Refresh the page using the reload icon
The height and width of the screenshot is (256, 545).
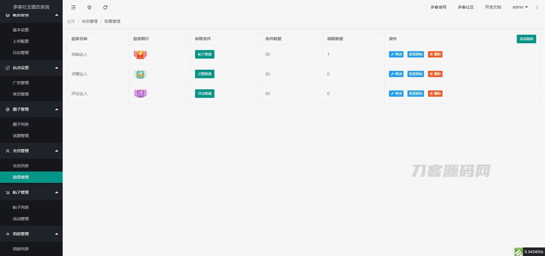pos(105,7)
